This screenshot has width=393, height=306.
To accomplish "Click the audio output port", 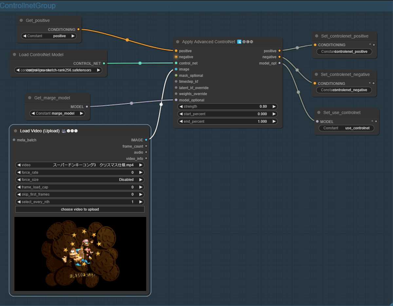I will click(146, 152).
